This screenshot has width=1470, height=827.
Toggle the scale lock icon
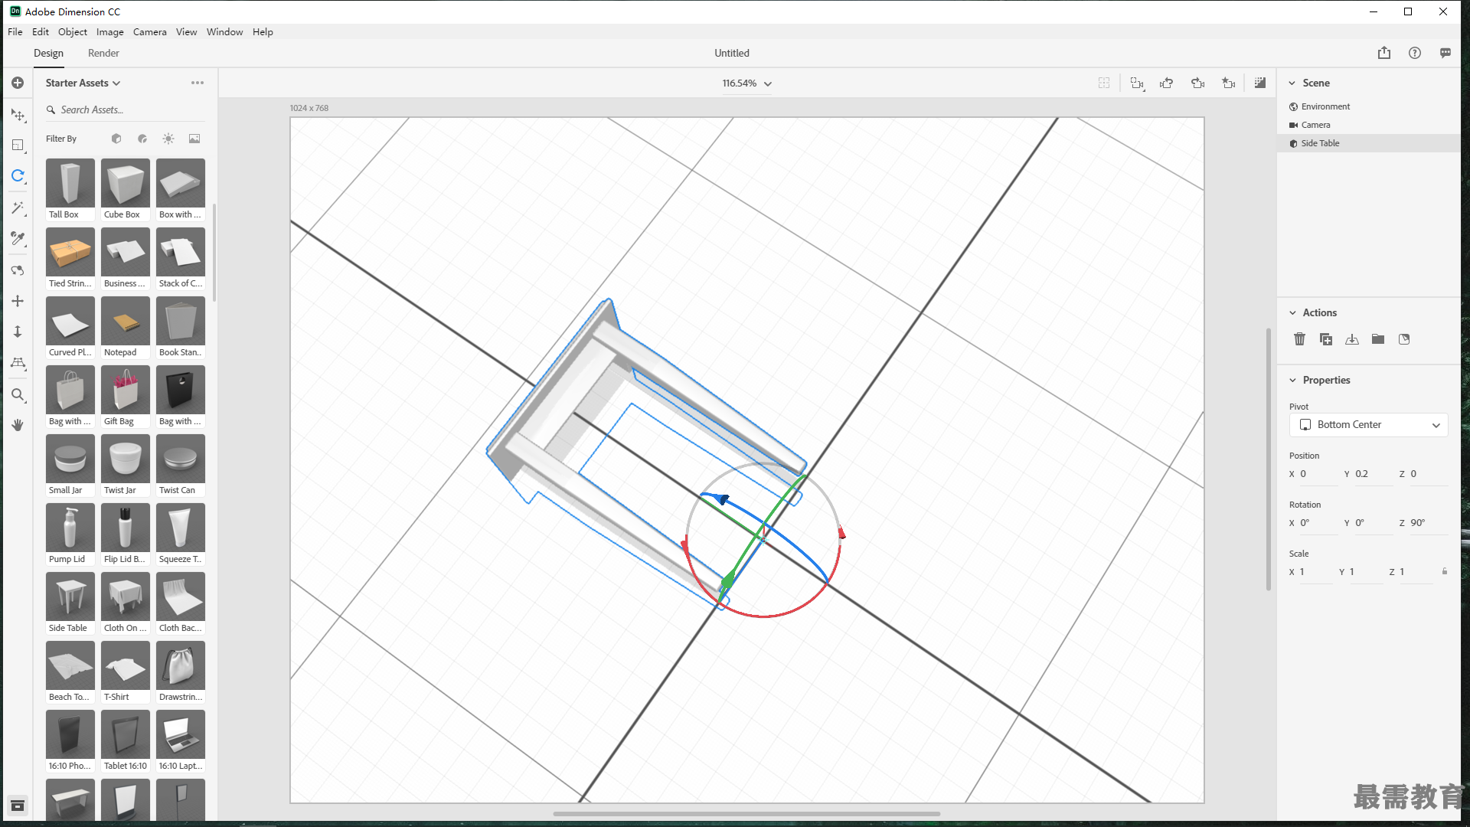pyautogui.click(x=1445, y=571)
